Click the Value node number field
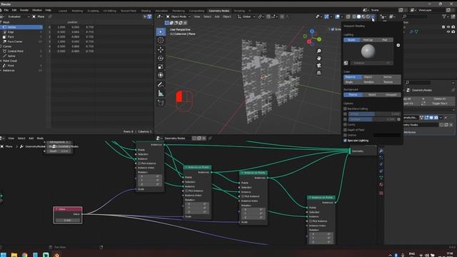This screenshot has height=257, width=457. click(68, 221)
